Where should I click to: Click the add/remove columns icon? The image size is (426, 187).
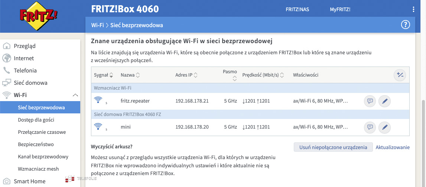tap(400, 75)
